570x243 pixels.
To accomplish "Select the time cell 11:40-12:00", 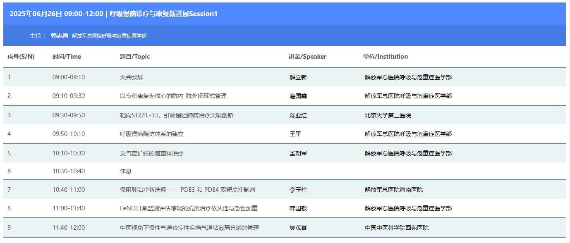I will click(x=69, y=228).
